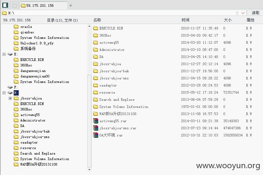The width and height of the screenshot is (263, 175).
Task: Open a new tab with plus button
Action: click(71, 6)
